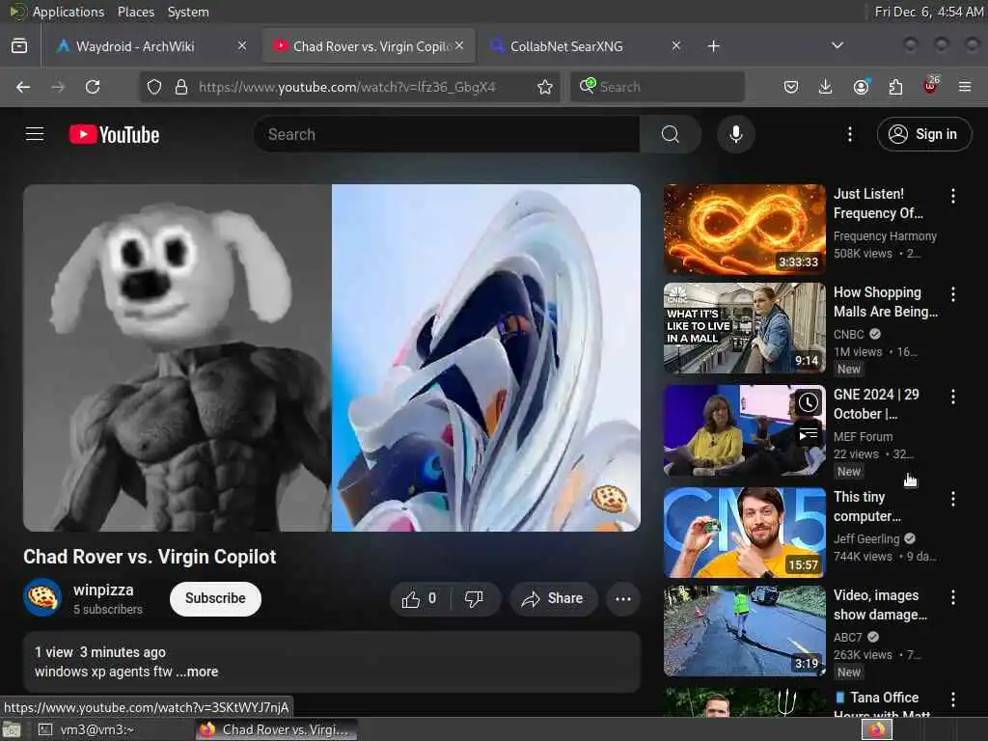Click the YouTube search input field
This screenshot has height=741, width=988.
pos(448,134)
